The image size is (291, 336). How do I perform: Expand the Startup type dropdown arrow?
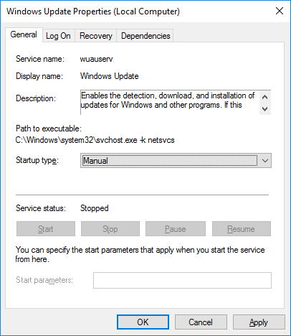265,161
